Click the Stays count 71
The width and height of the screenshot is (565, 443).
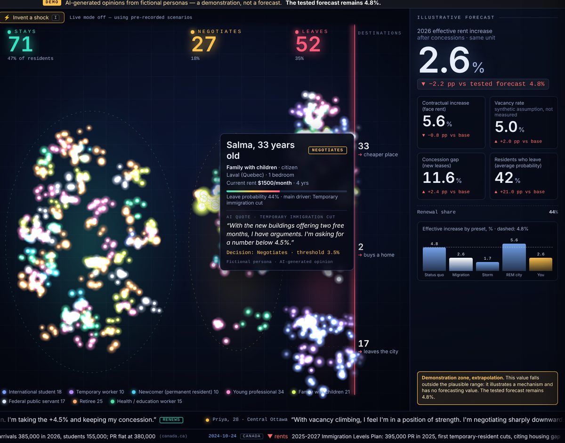coord(20,44)
